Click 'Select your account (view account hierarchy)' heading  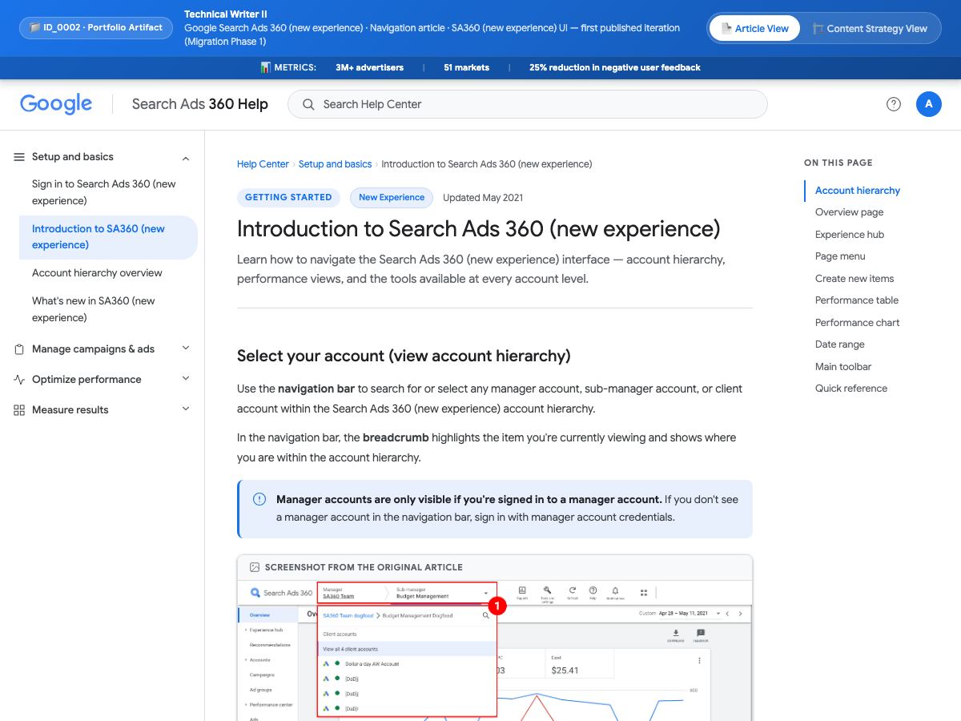404,356
